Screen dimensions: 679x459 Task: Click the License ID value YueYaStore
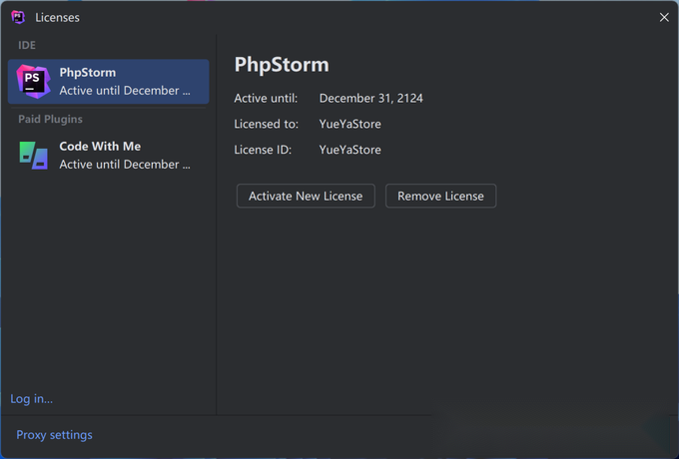click(349, 150)
